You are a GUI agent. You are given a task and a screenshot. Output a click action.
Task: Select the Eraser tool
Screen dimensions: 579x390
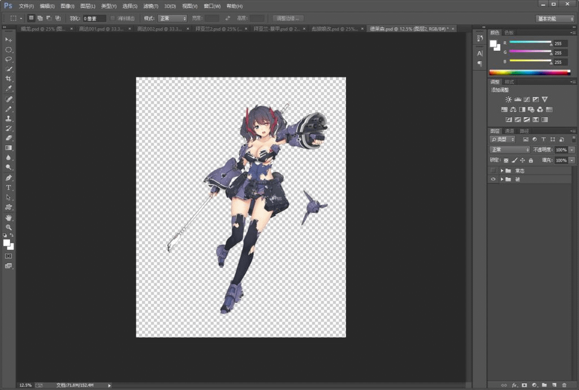click(x=8, y=138)
